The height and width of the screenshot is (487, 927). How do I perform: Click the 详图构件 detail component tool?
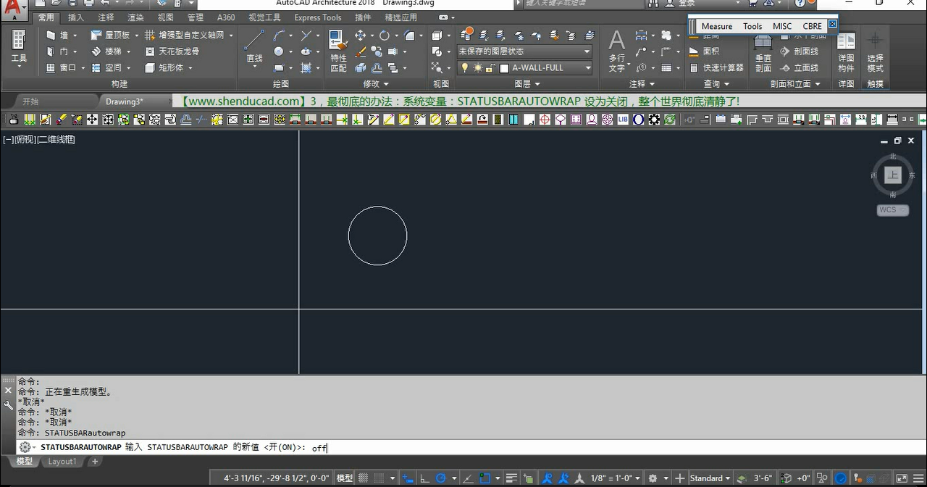(x=846, y=51)
